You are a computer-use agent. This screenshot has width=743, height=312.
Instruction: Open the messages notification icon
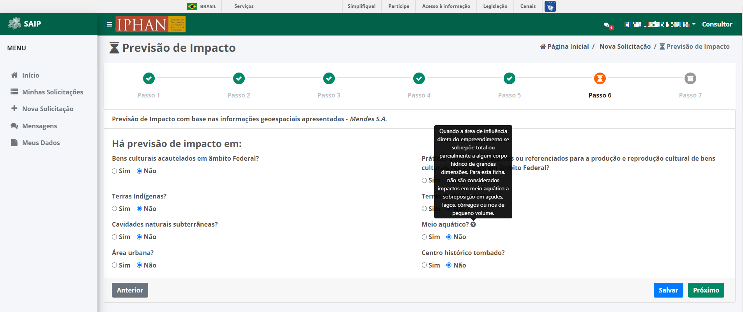608,25
